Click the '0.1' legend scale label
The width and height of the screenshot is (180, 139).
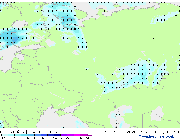(3, 138)
